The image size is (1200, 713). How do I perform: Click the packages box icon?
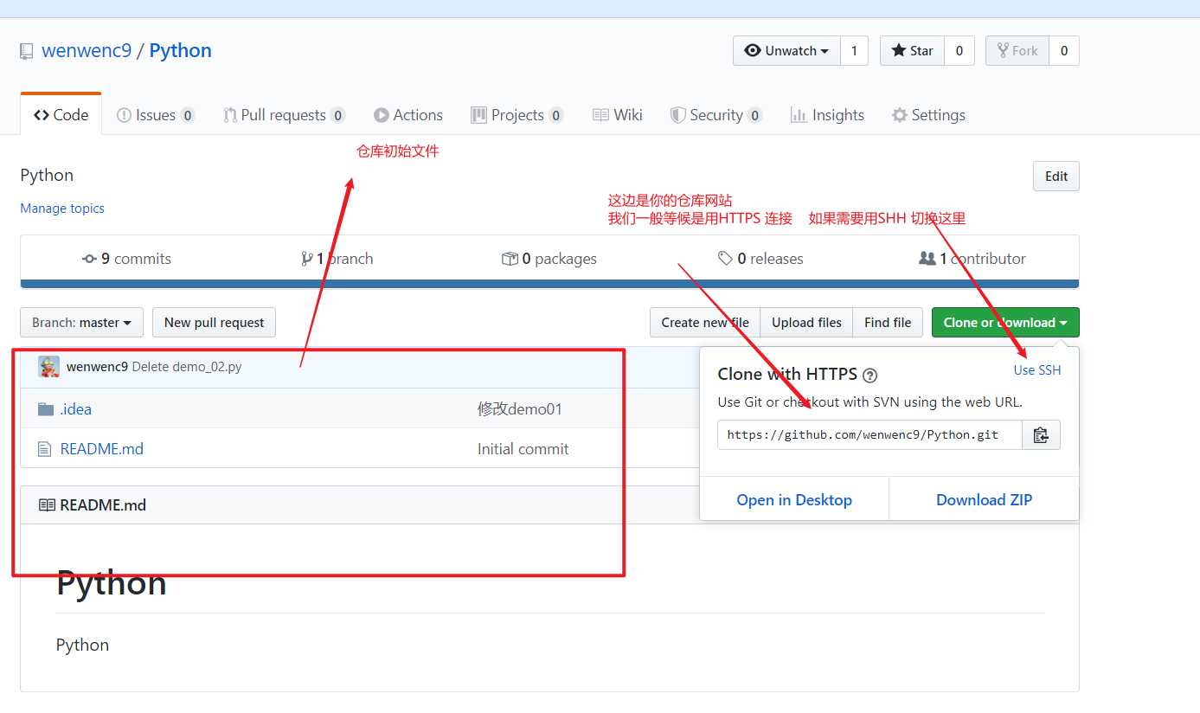tap(510, 259)
